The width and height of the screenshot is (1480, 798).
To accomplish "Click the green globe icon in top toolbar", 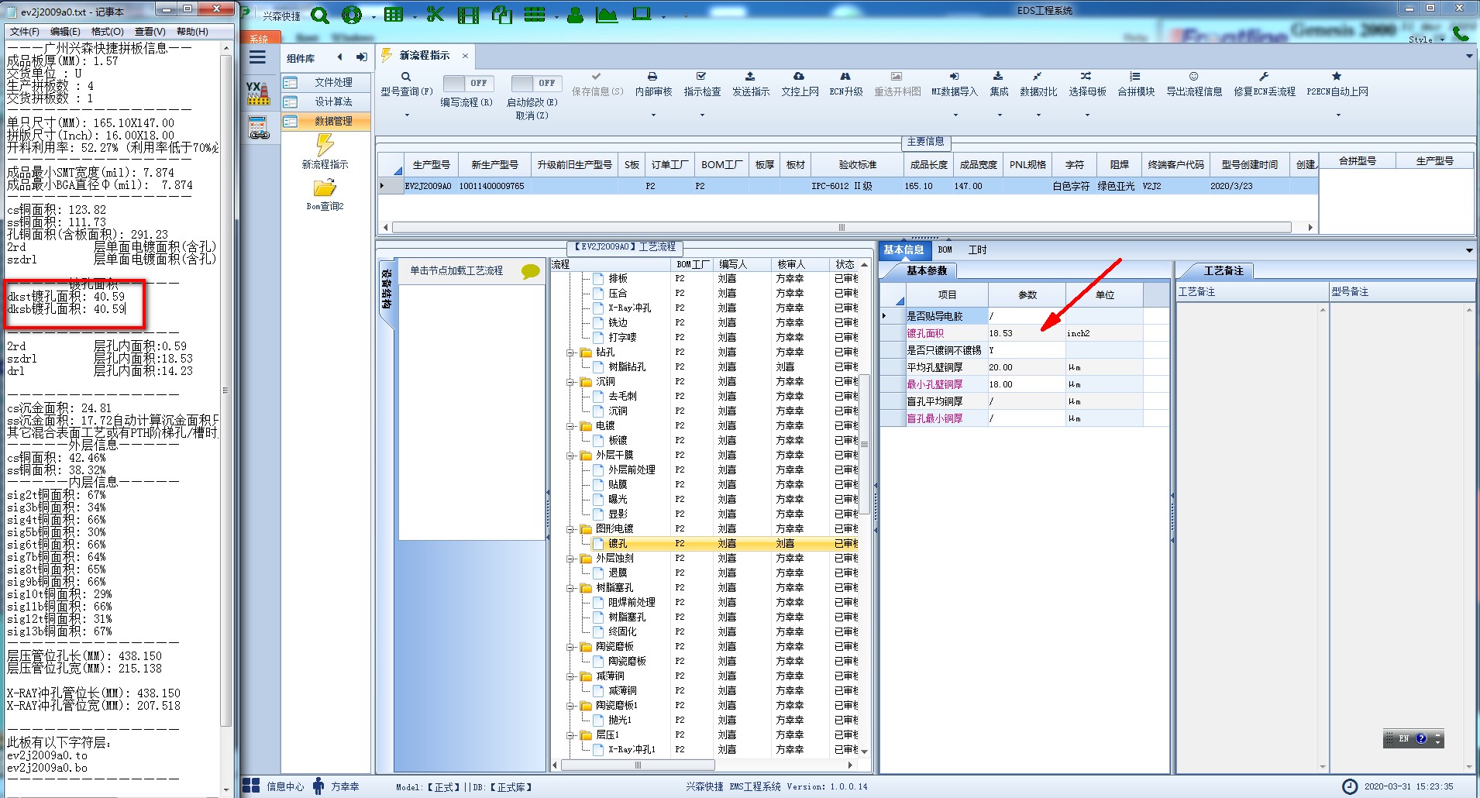I will pyautogui.click(x=352, y=15).
